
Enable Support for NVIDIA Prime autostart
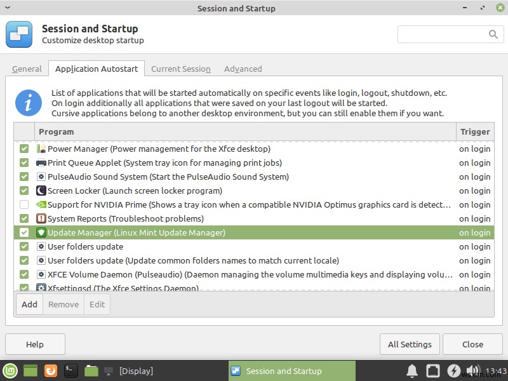pos(23,204)
